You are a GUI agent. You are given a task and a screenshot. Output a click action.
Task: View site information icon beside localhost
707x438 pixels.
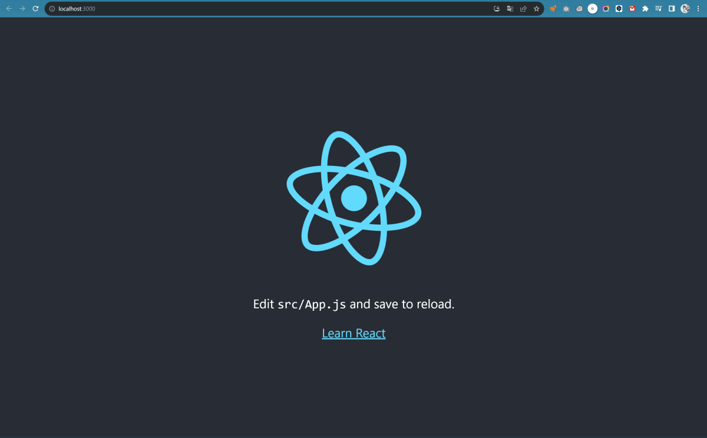52,9
